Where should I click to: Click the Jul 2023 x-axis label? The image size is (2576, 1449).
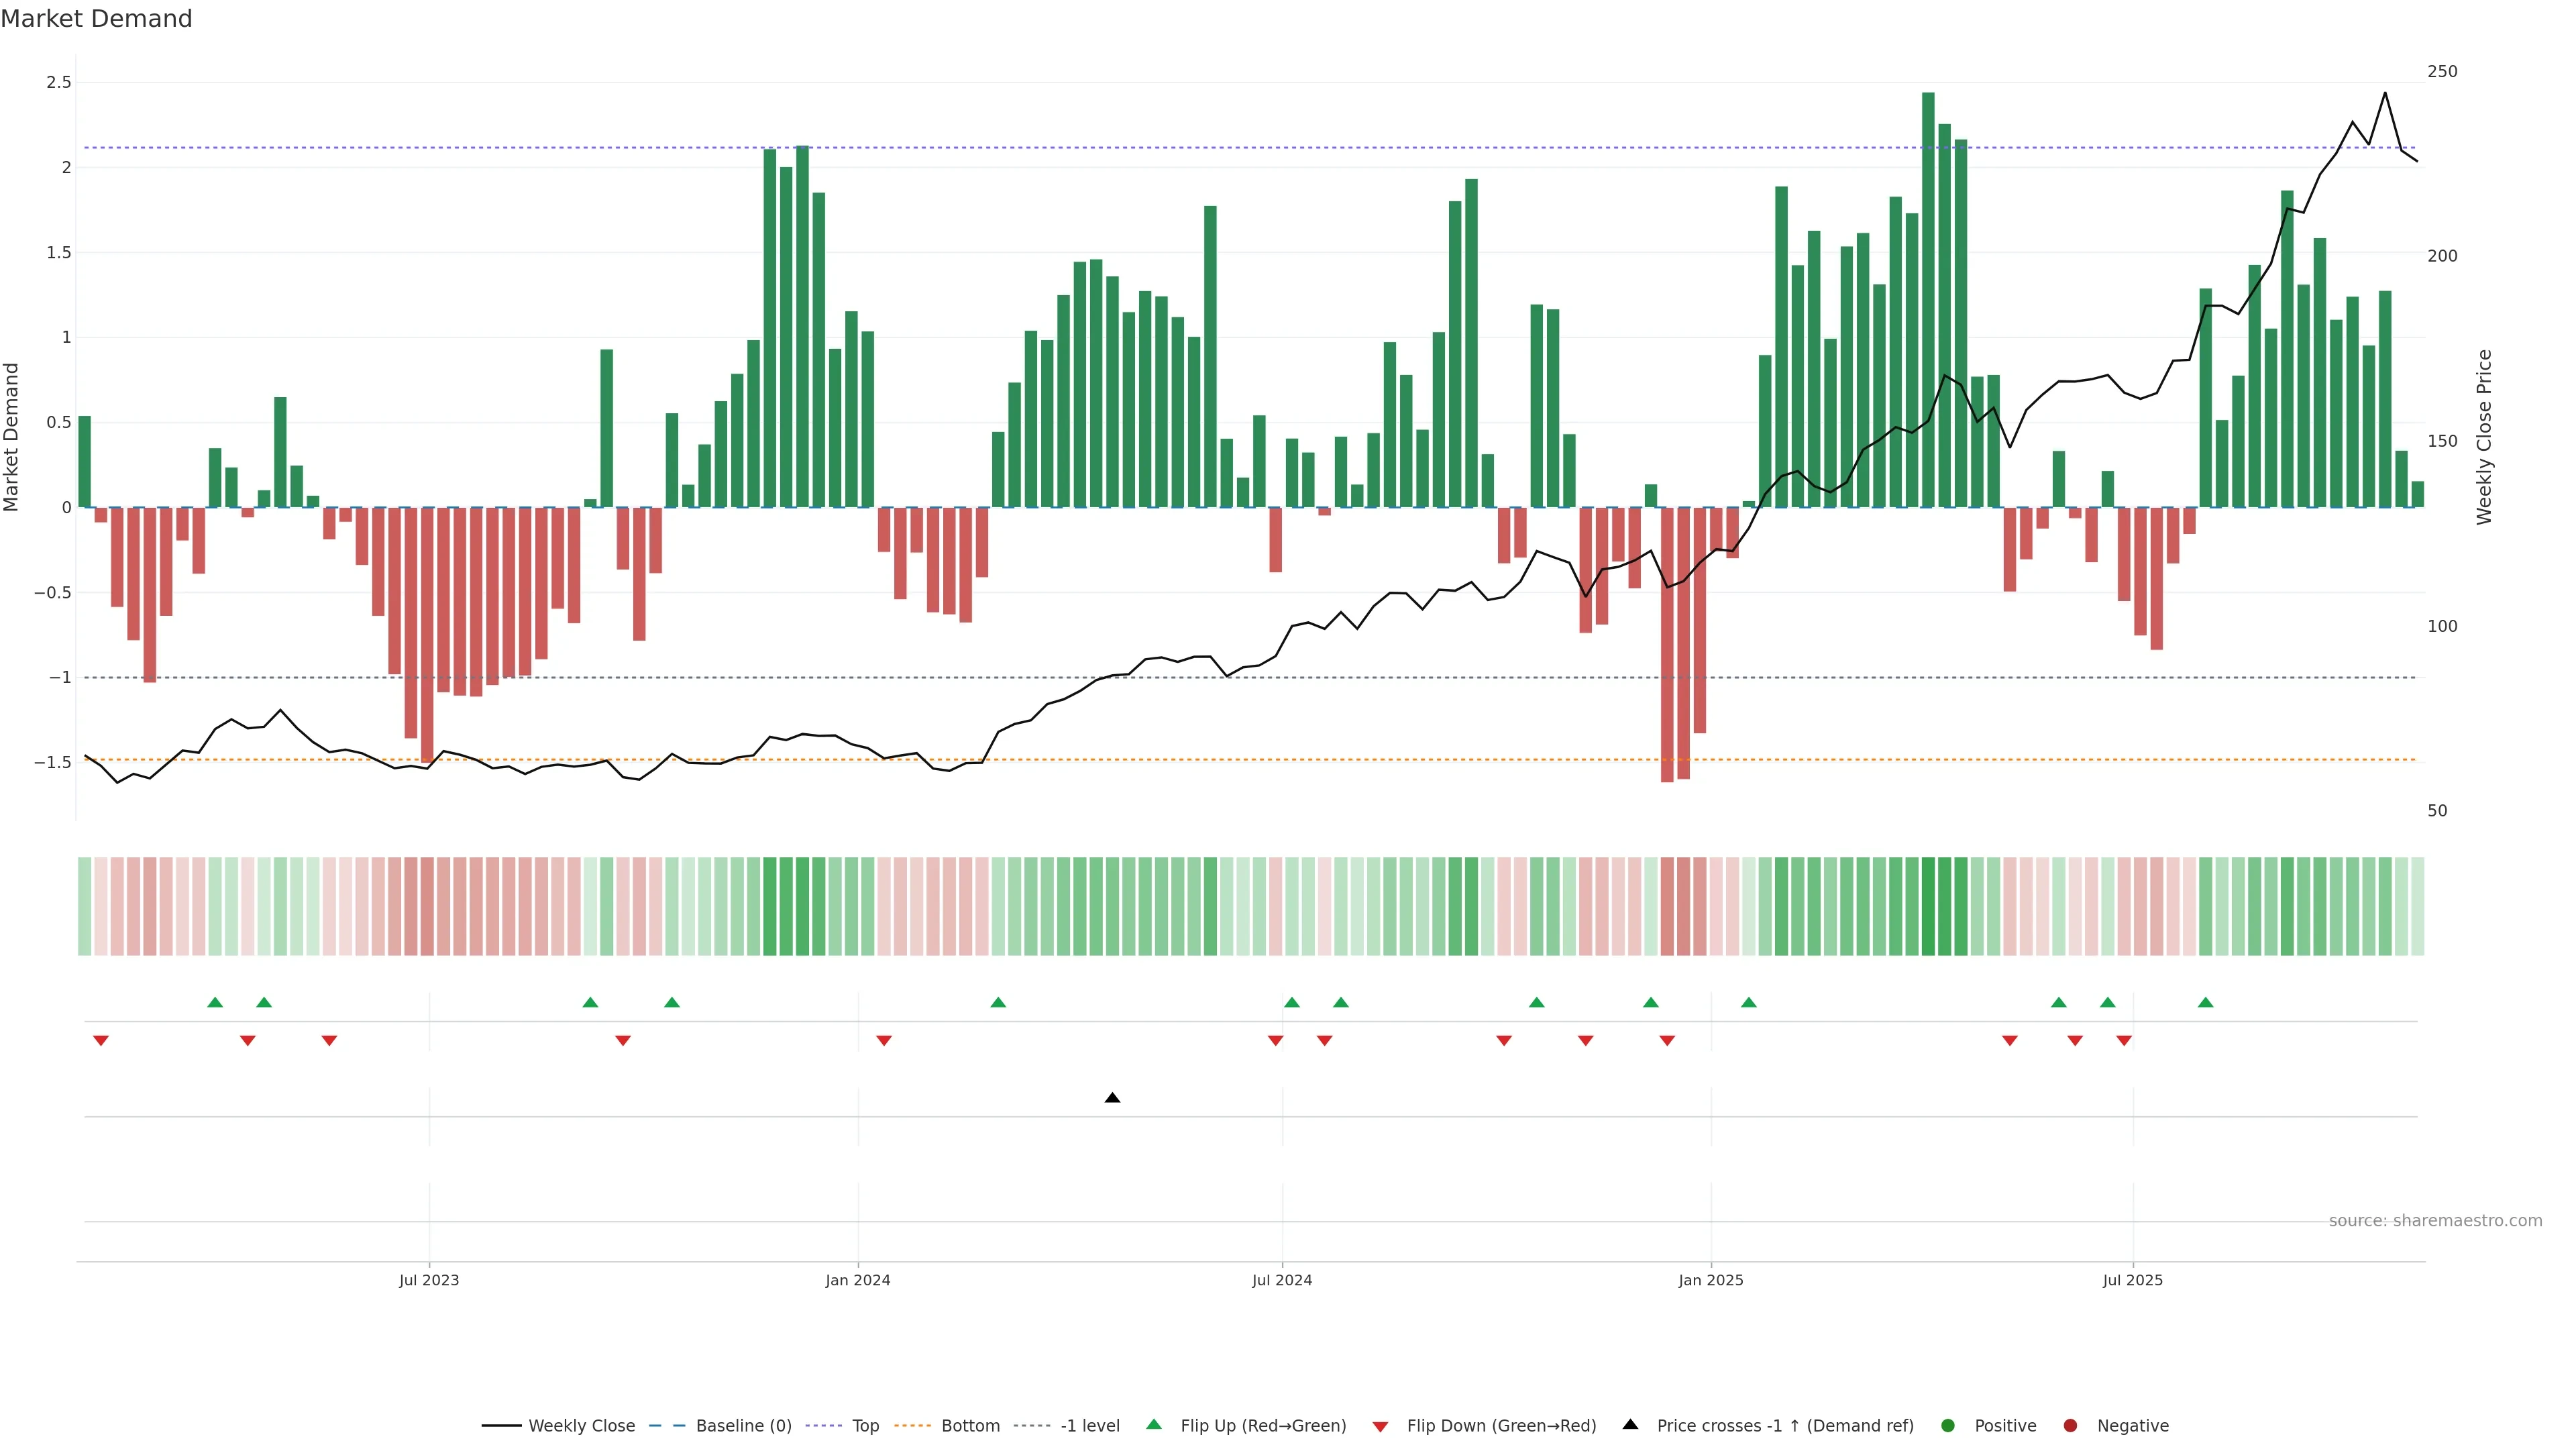coord(429,1280)
